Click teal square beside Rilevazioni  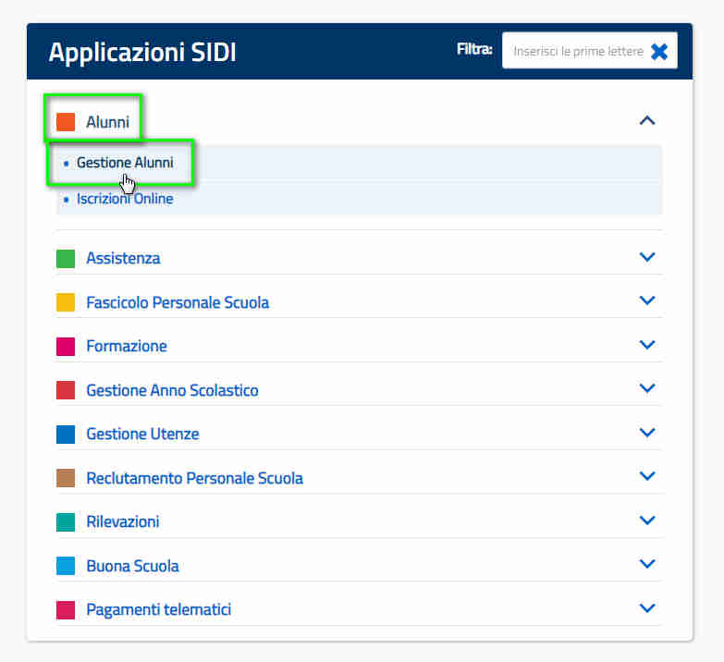pyautogui.click(x=66, y=522)
